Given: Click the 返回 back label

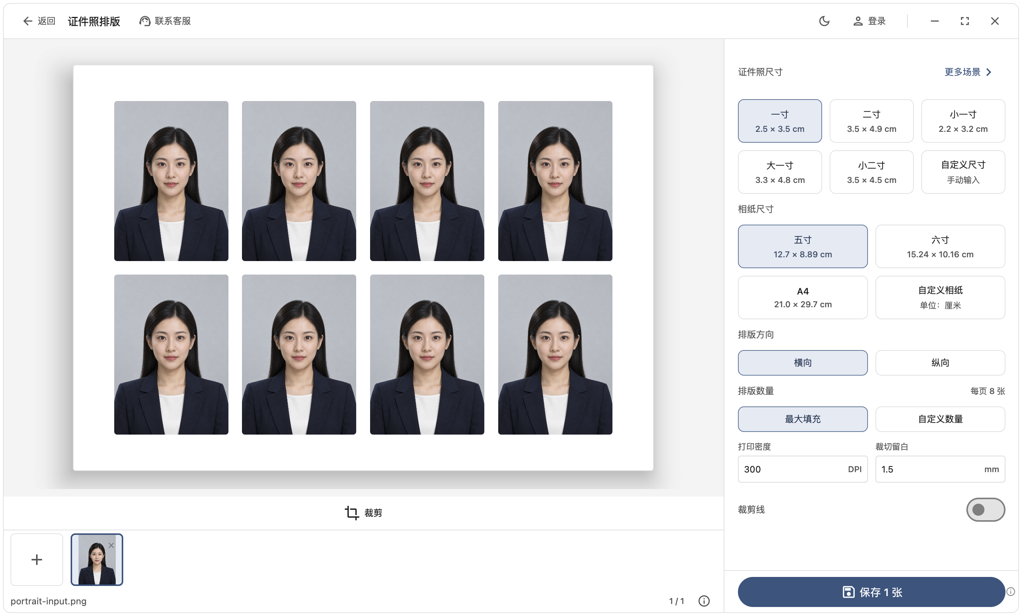Looking at the screenshot, I should [x=47, y=21].
